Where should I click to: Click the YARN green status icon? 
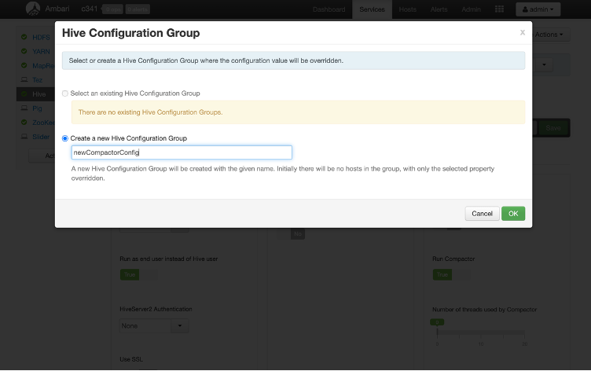pyautogui.click(x=24, y=51)
